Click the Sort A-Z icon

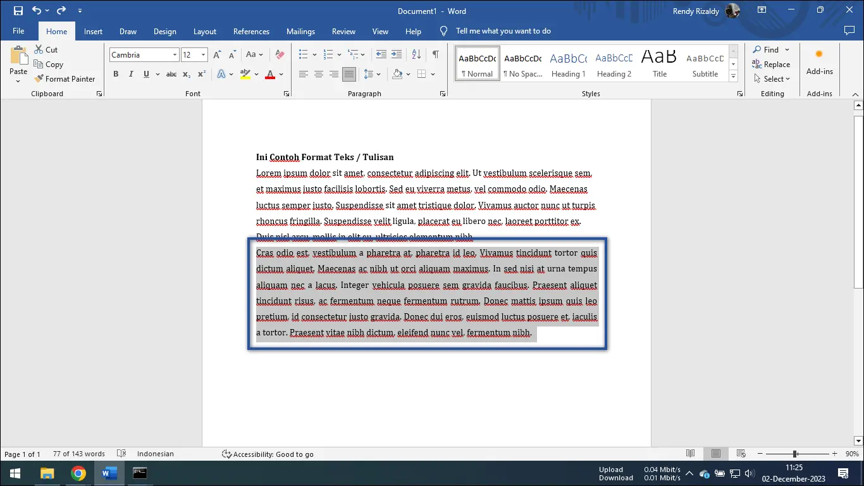(x=416, y=55)
